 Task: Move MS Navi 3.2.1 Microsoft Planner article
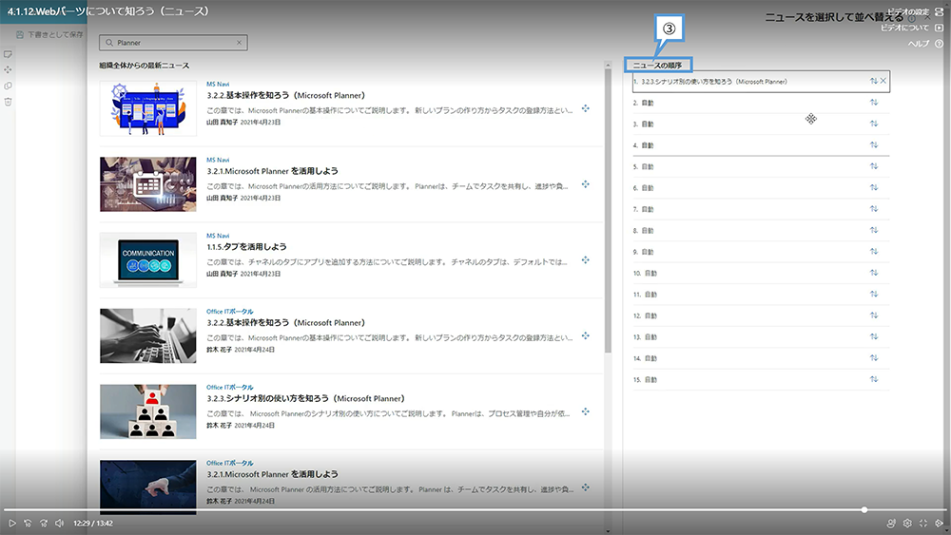point(585,184)
